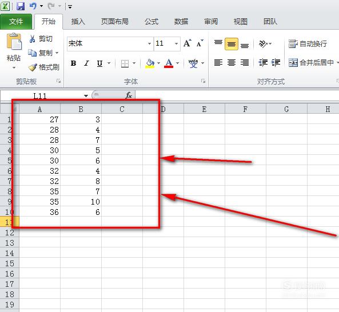This screenshot has height=312, width=339.
Task: Open Customize Quick Access Toolbar dropdown
Action: 70,7
